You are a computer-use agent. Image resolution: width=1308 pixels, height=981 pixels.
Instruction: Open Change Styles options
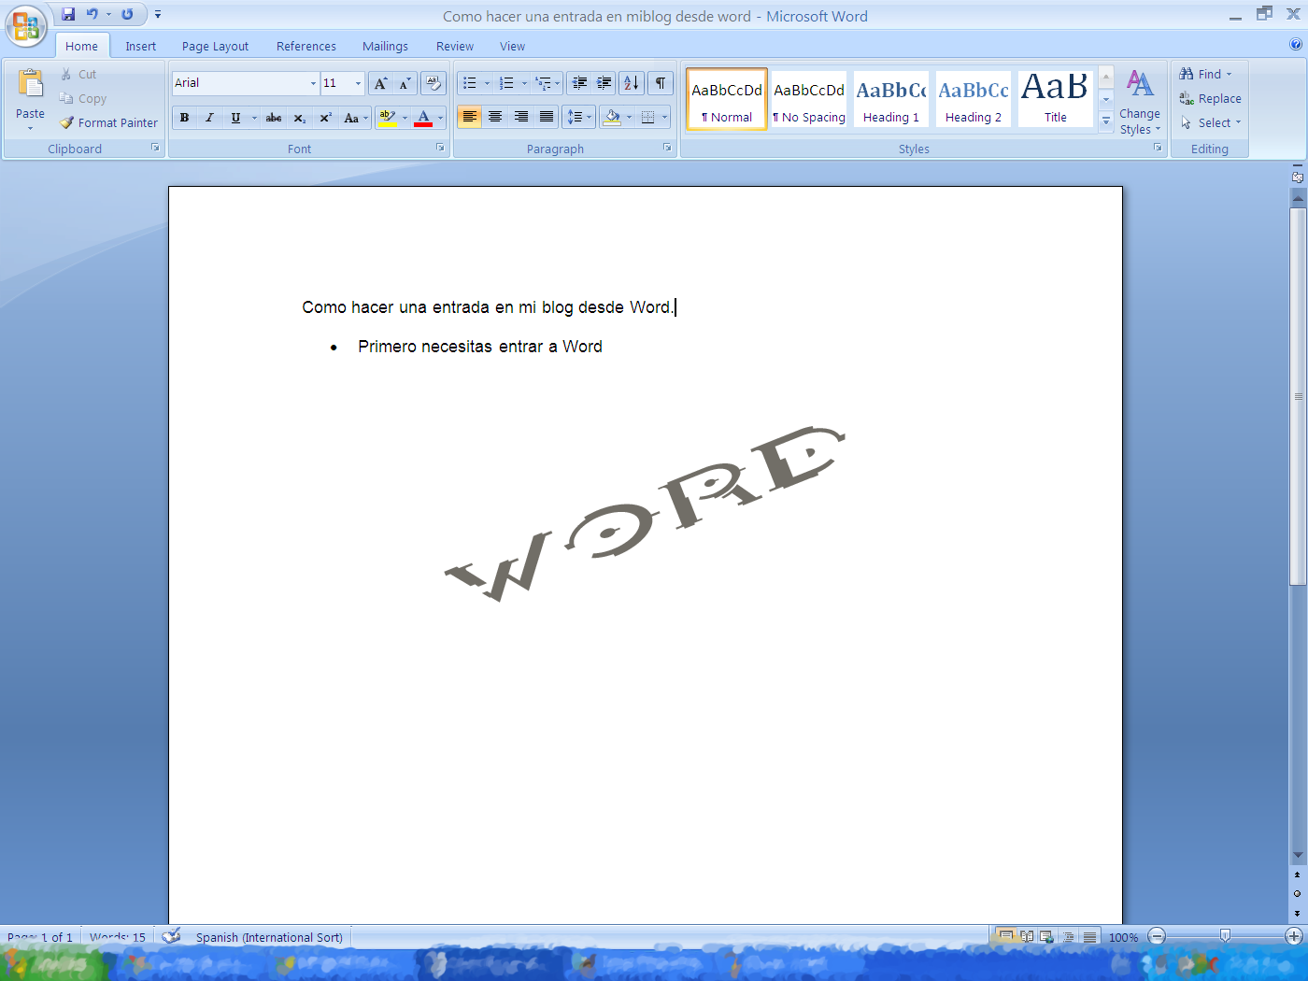[1140, 102]
